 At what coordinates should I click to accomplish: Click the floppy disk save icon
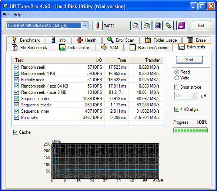point(157,25)
